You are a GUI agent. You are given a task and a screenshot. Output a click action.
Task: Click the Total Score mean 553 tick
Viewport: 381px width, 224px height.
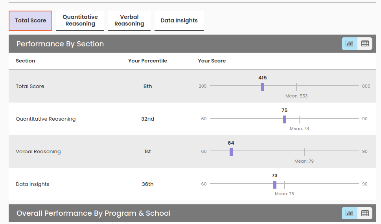296,87
